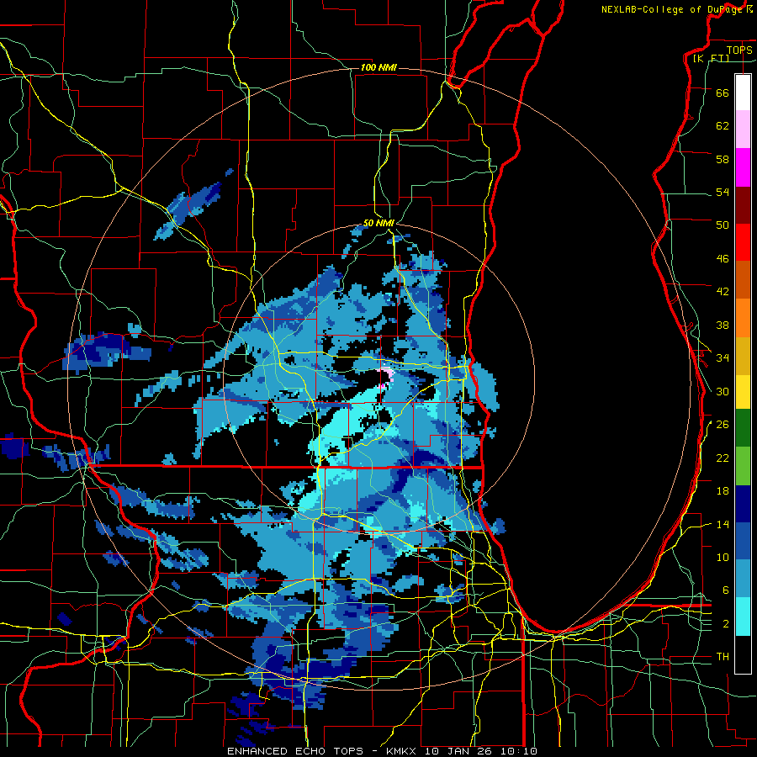This screenshot has width=757, height=757.
Task: Click the black TH swatch at legend bottom
Action: (743, 654)
